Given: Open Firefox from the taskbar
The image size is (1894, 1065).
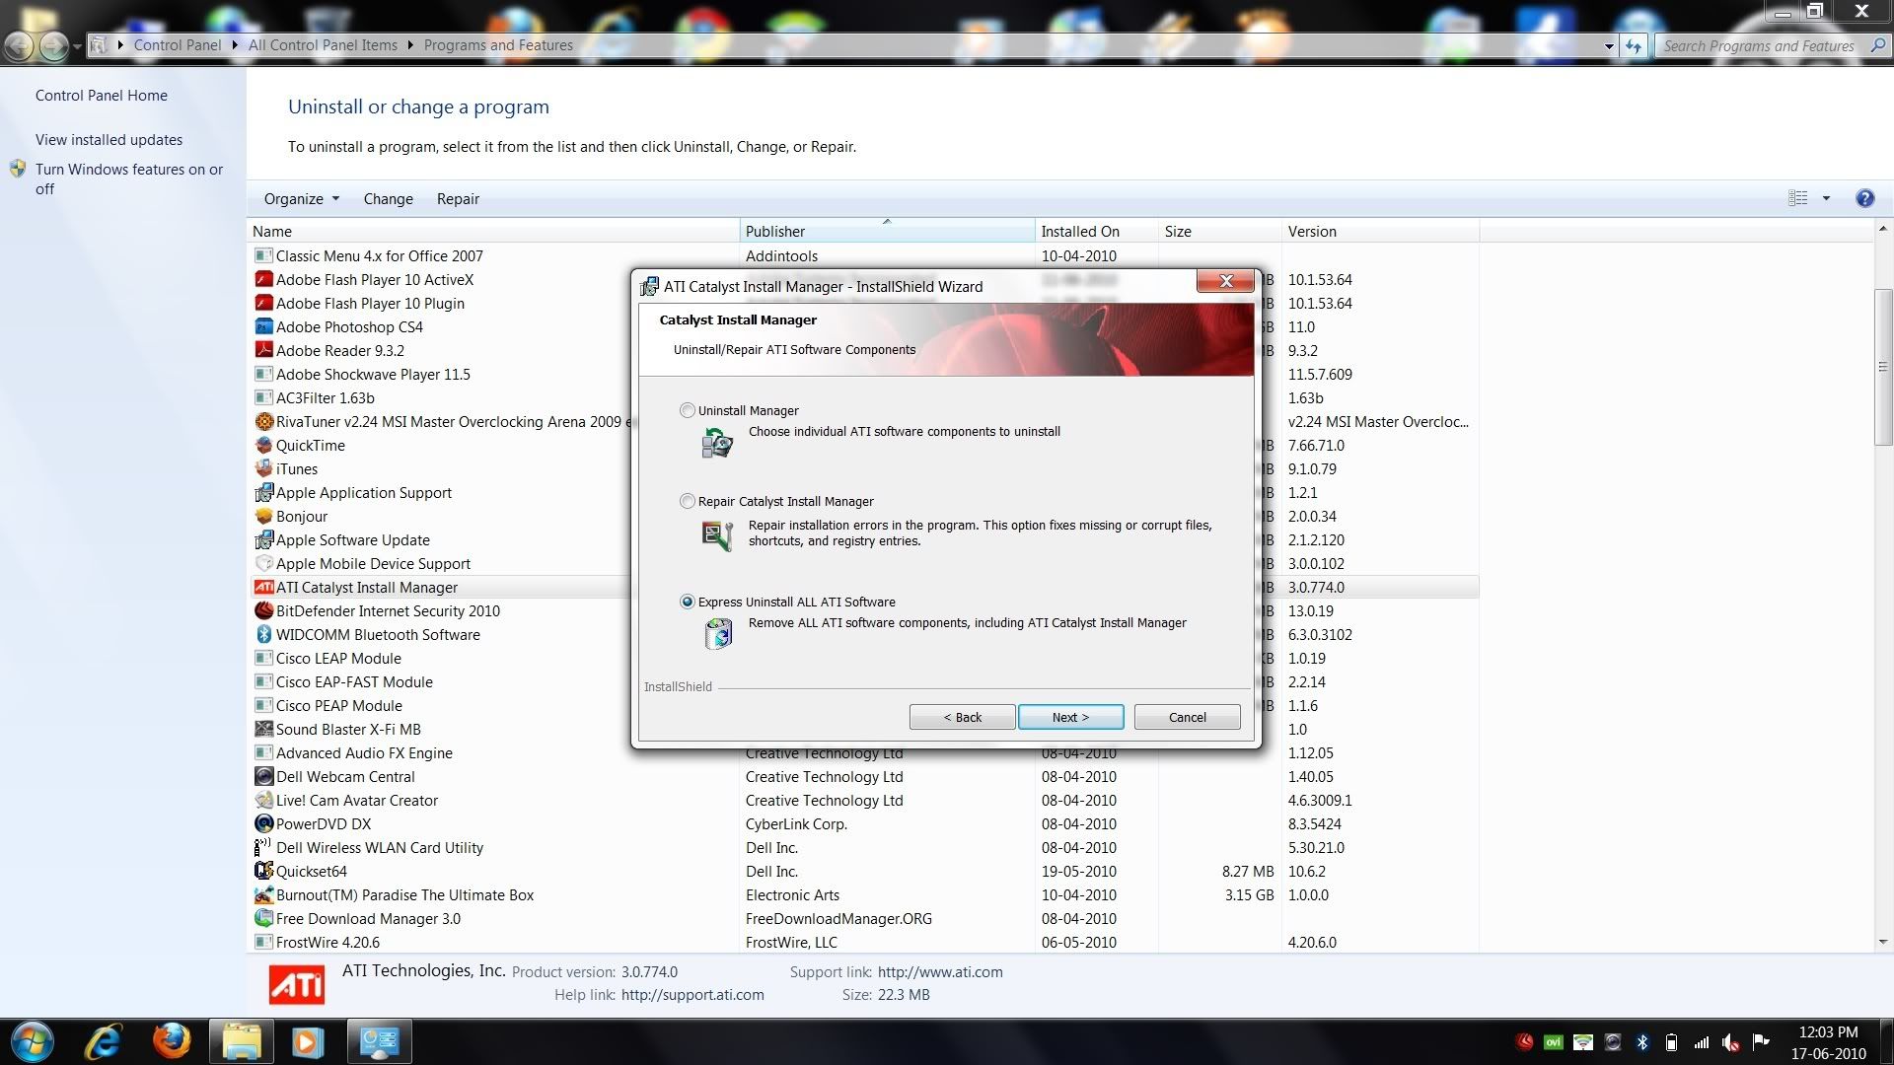Looking at the screenshot, I should (x=172, y=1041).
